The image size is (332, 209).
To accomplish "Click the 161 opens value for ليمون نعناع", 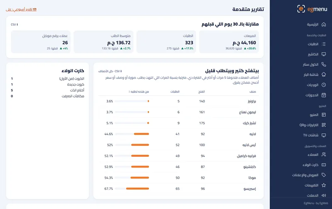I will [202, 112].
